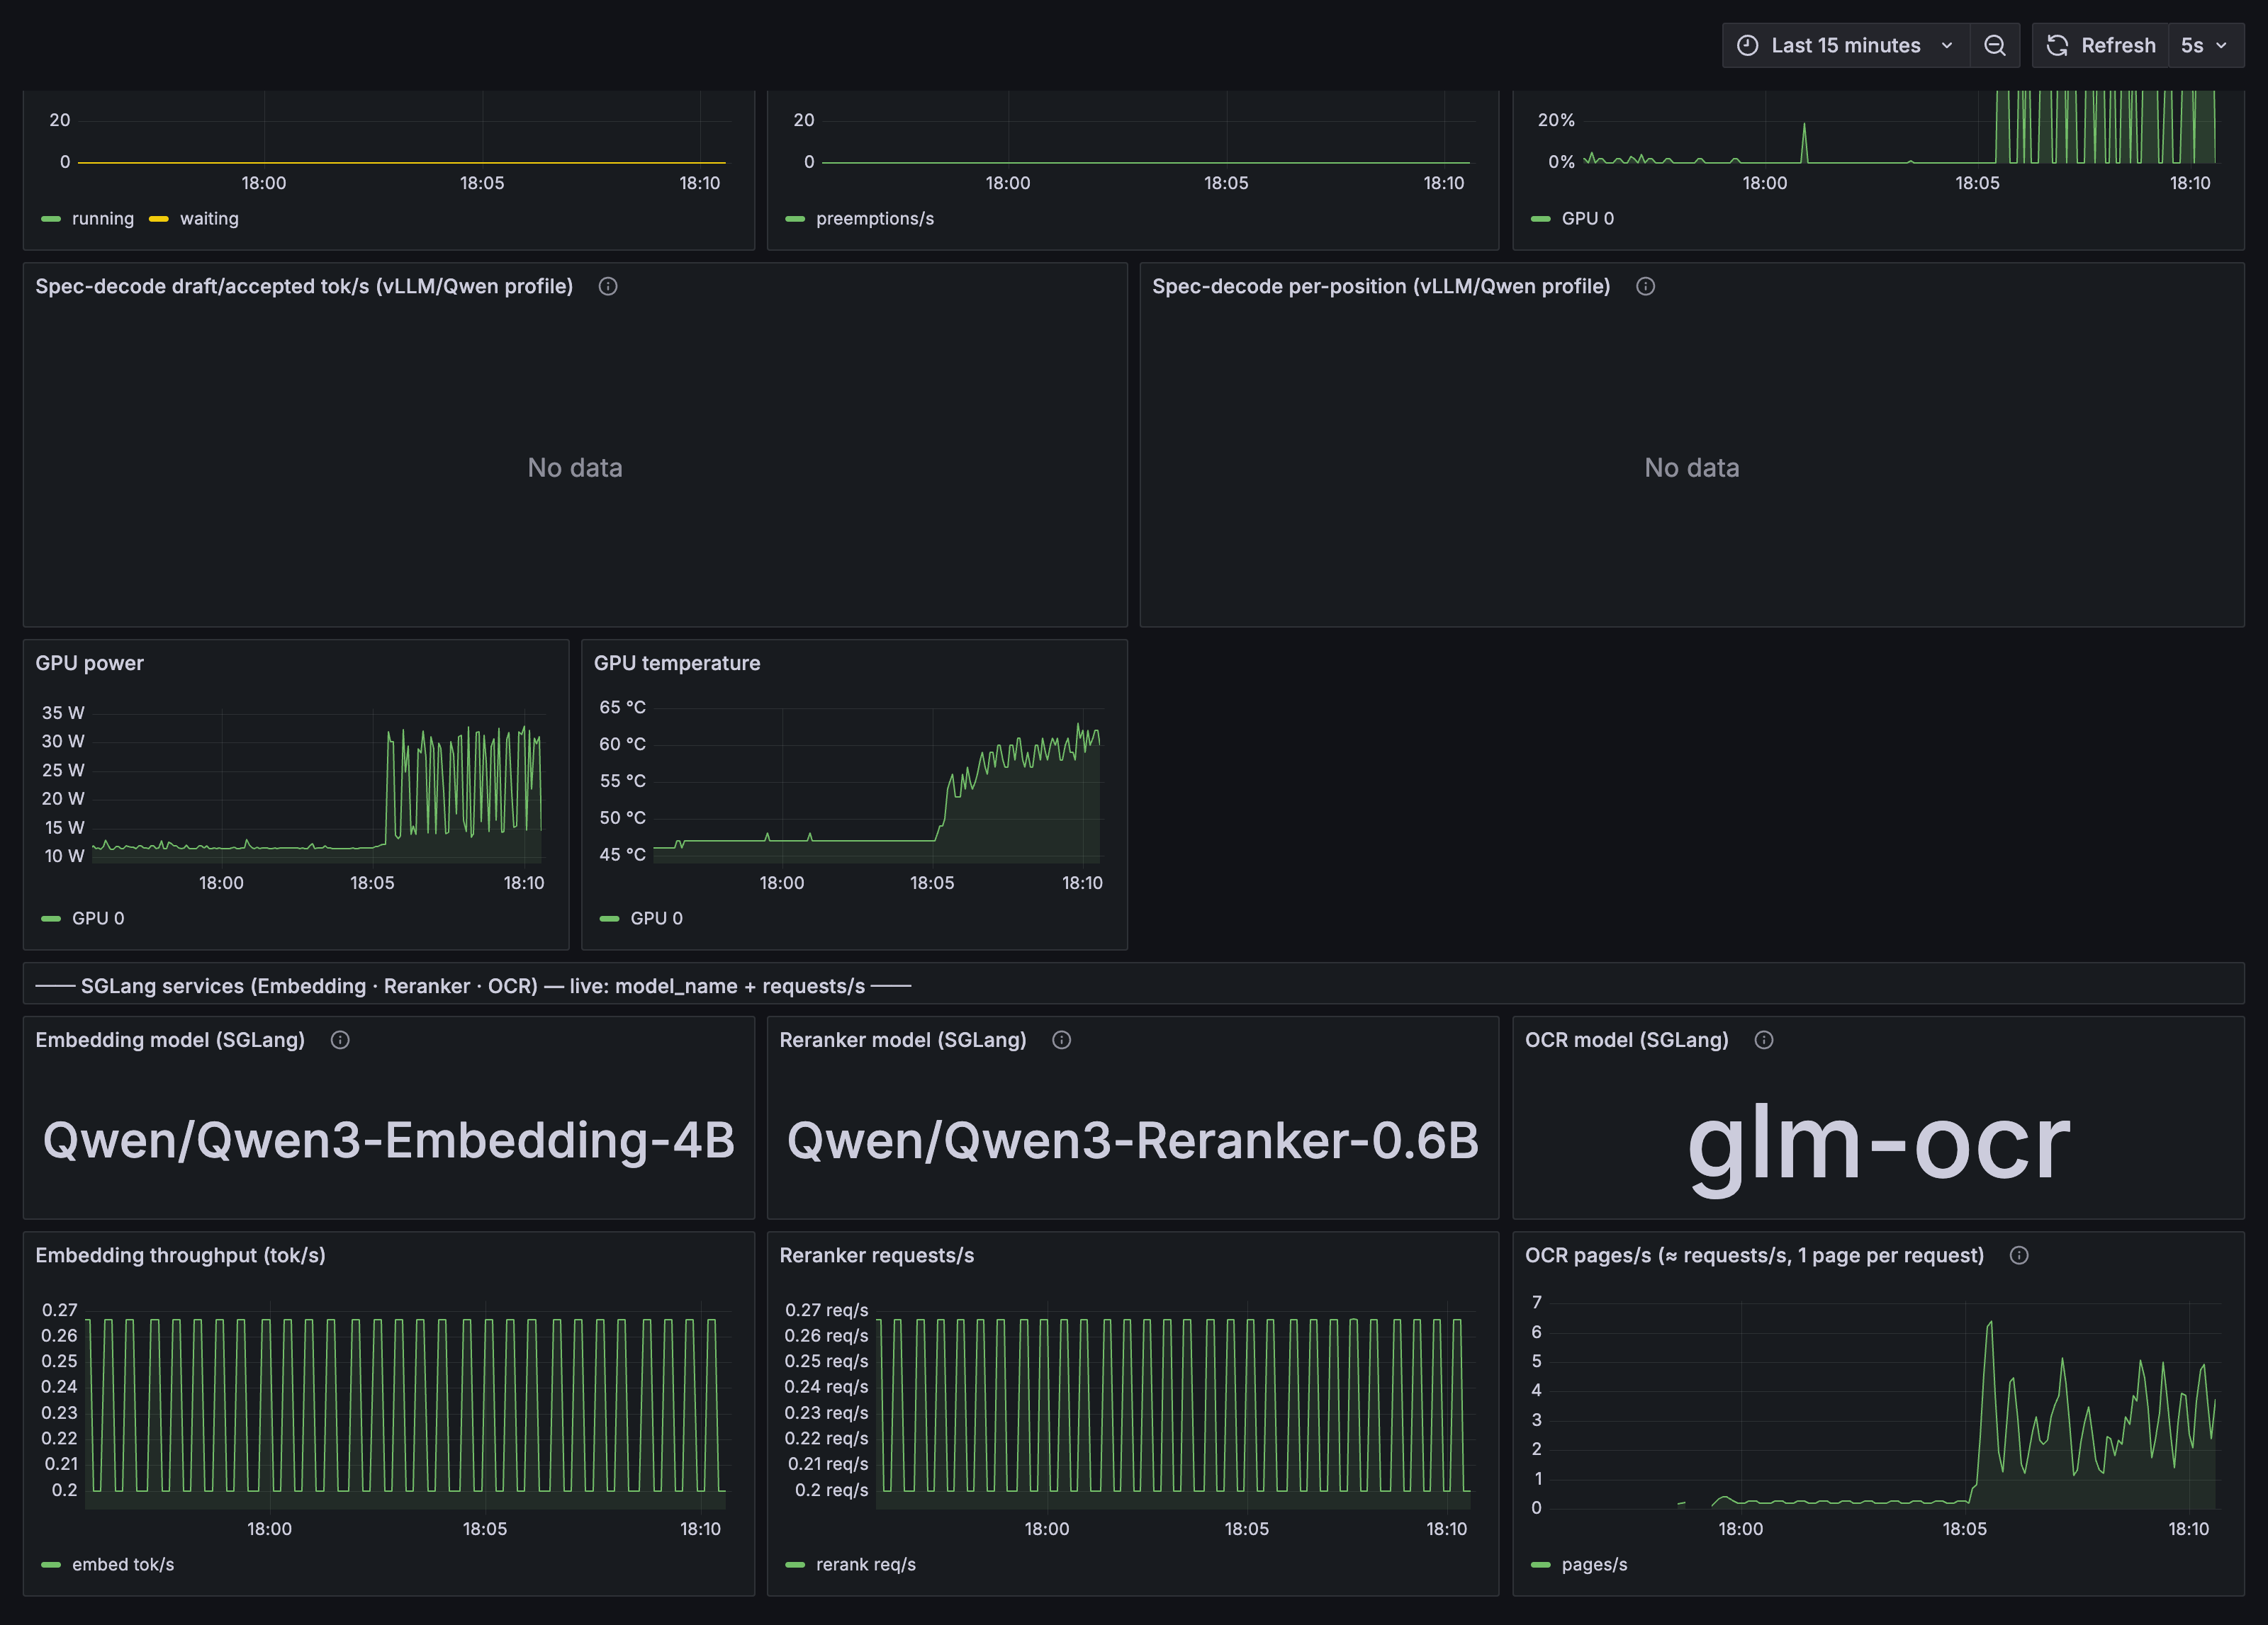This screenshot has width=2268, height=1625.
Task: Click No data in Spec-decode per-position panel
Action: pyautogui.click(x=1692, y=468)
